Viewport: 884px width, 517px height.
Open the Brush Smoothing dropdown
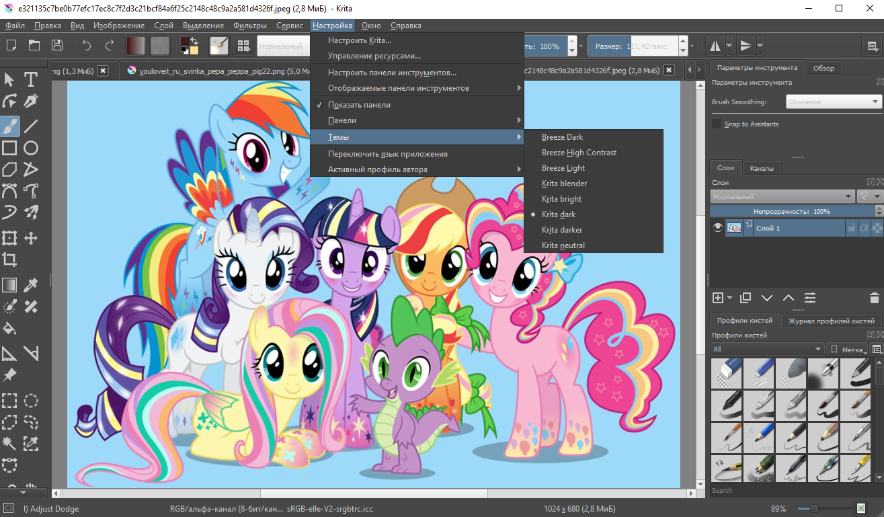point(834,102)
